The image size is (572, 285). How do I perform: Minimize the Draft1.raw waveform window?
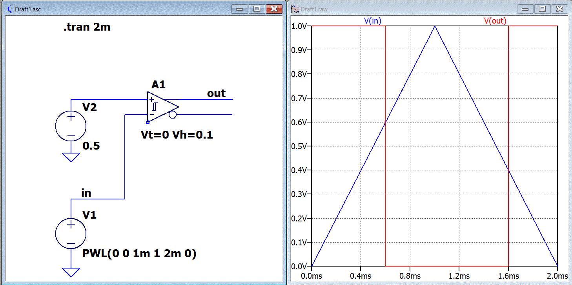tap(525, 9)
